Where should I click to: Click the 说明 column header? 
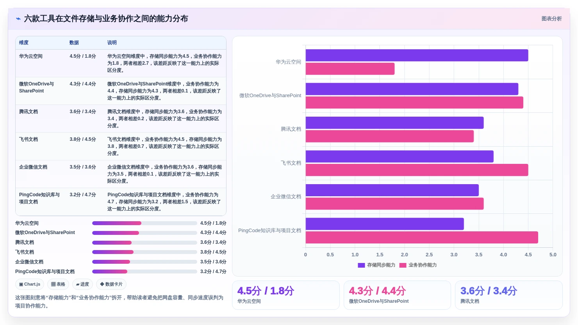[x=112, y=43]
